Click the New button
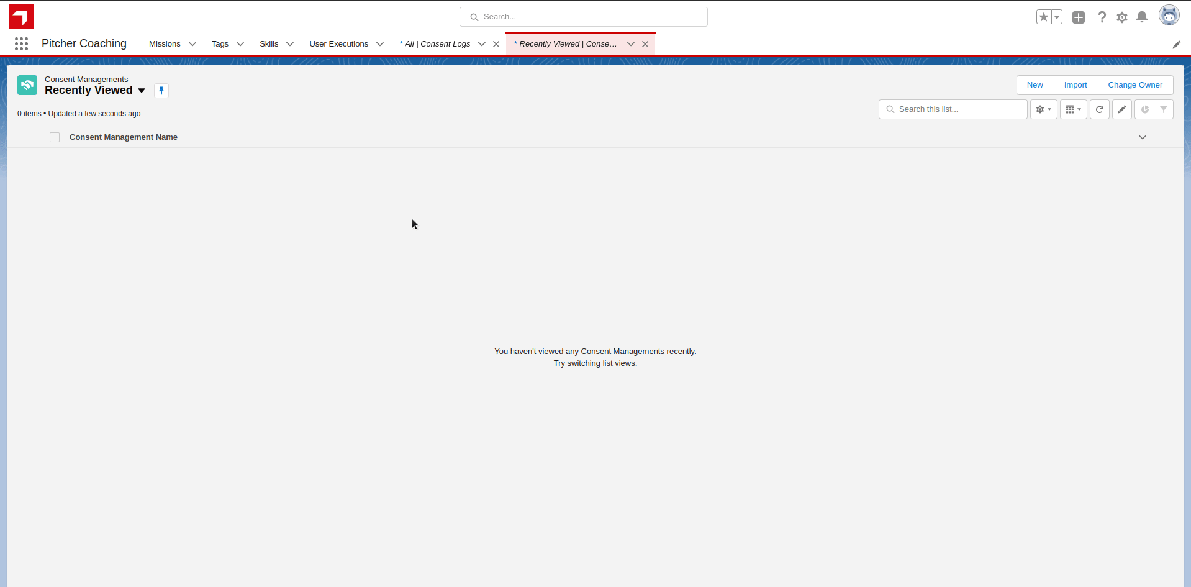Viewport: 1191px width, 587px height. 1035,85
